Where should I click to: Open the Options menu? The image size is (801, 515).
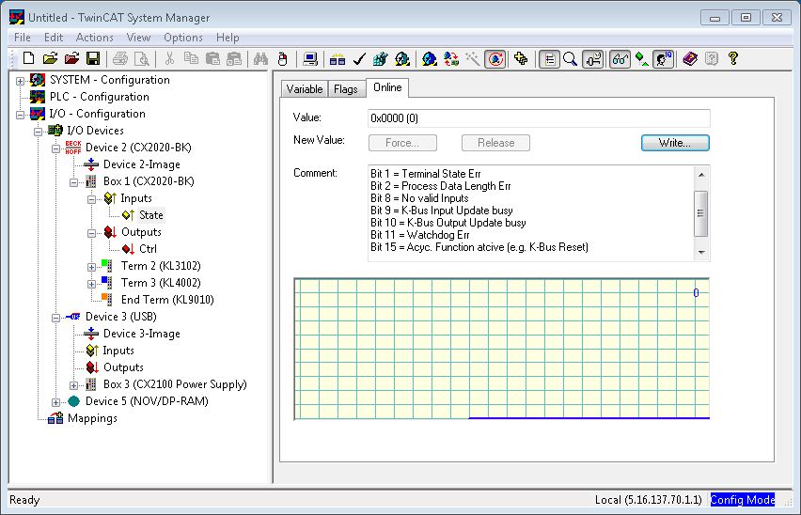pyautogui.click(x=183, y=38)
